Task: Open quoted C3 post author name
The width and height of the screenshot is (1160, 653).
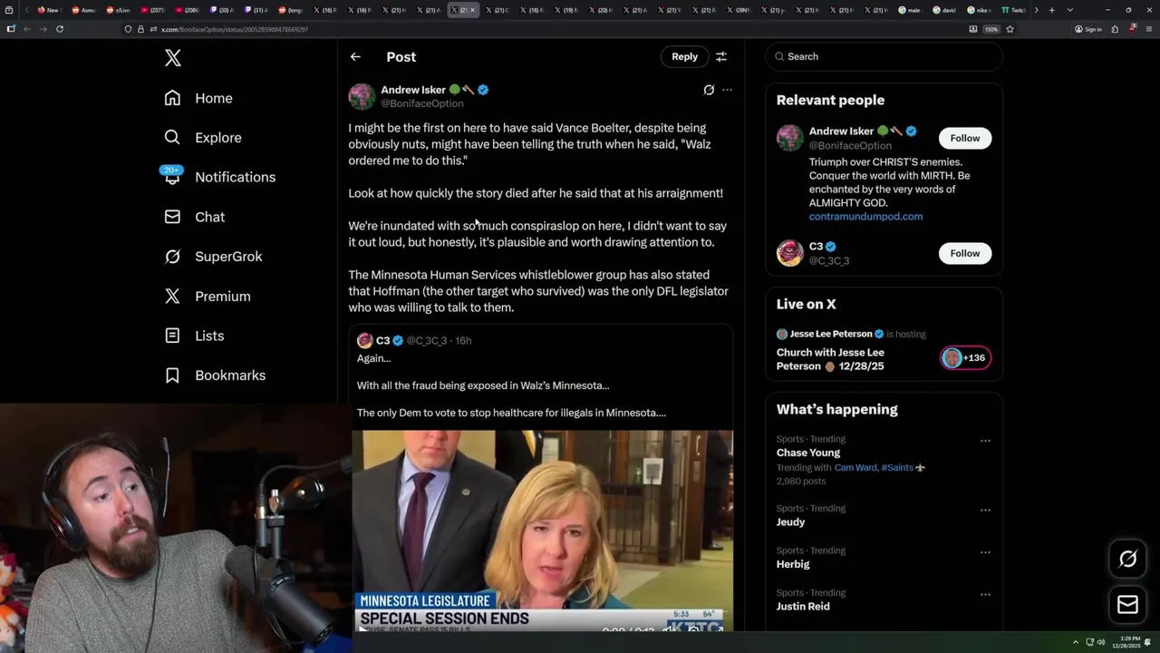Action: tap(382, 340)
